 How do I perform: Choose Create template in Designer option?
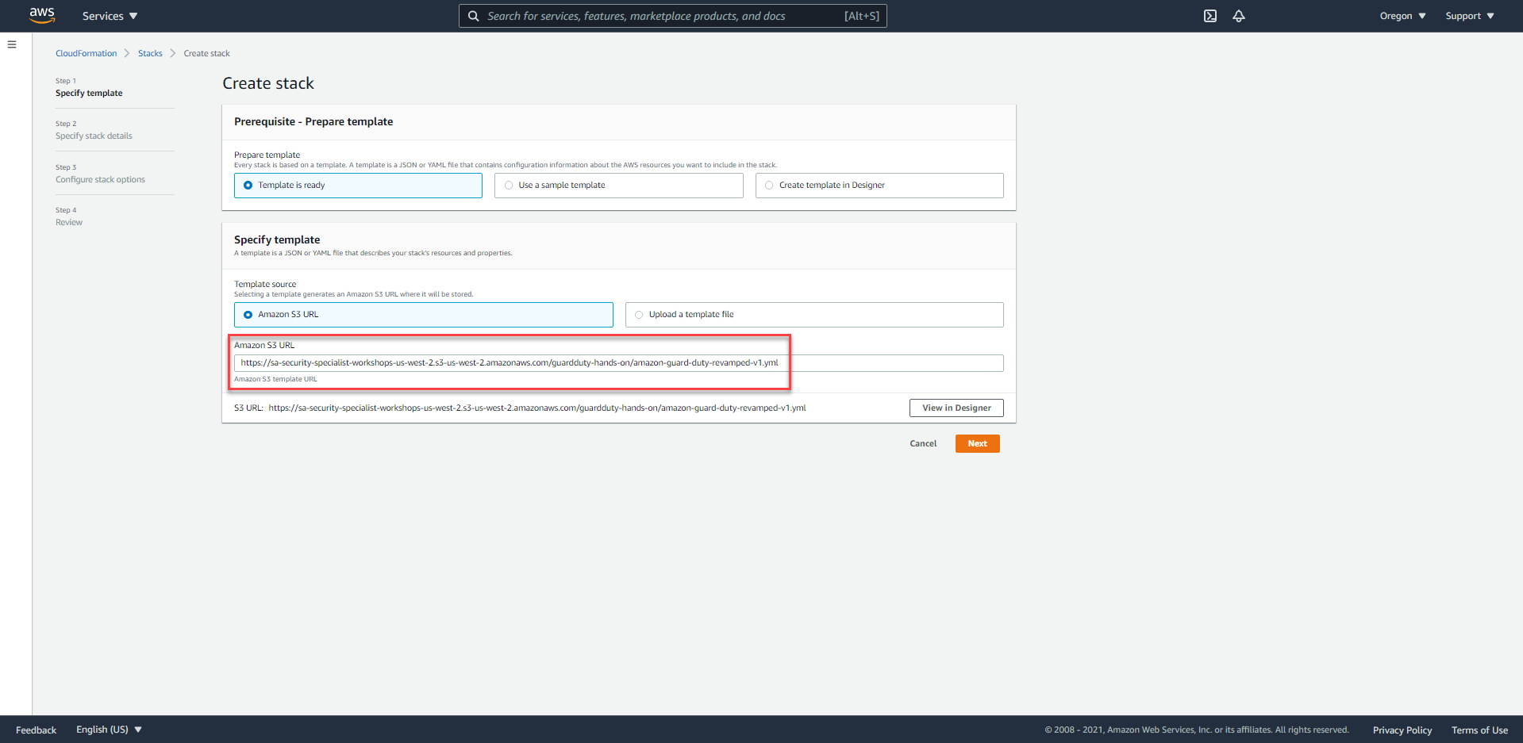click(x=879, y=186)
